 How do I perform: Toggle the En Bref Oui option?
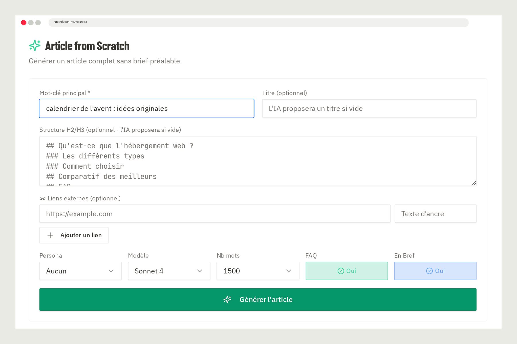[x=435, y=271]
